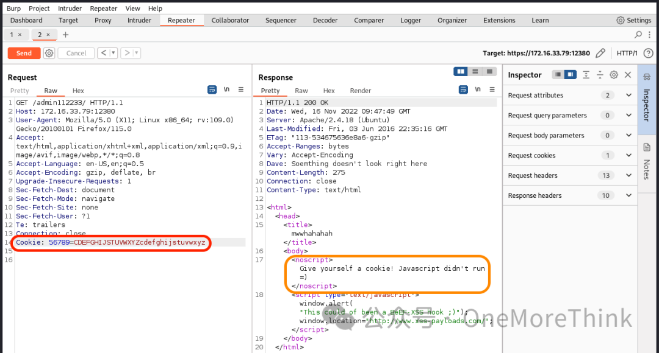
Task: Expand Request headers section
Action: pyautogui.click(x=570, y=176)
